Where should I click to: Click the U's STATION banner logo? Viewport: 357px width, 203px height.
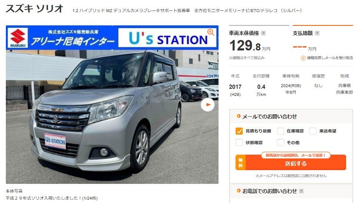point(167,38)
